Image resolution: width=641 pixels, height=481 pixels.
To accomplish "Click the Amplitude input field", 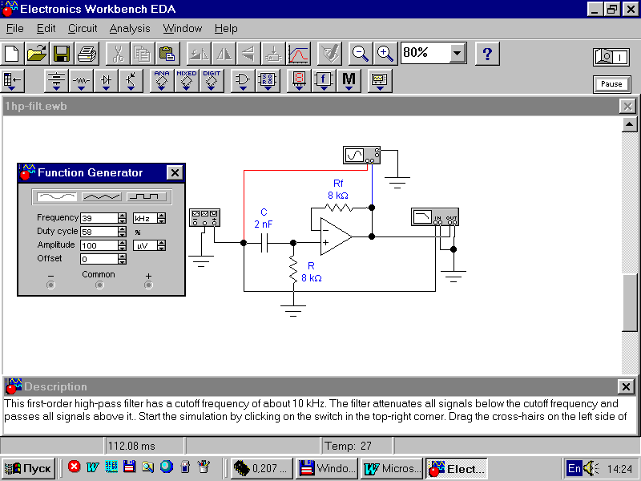I will point(99,245).
